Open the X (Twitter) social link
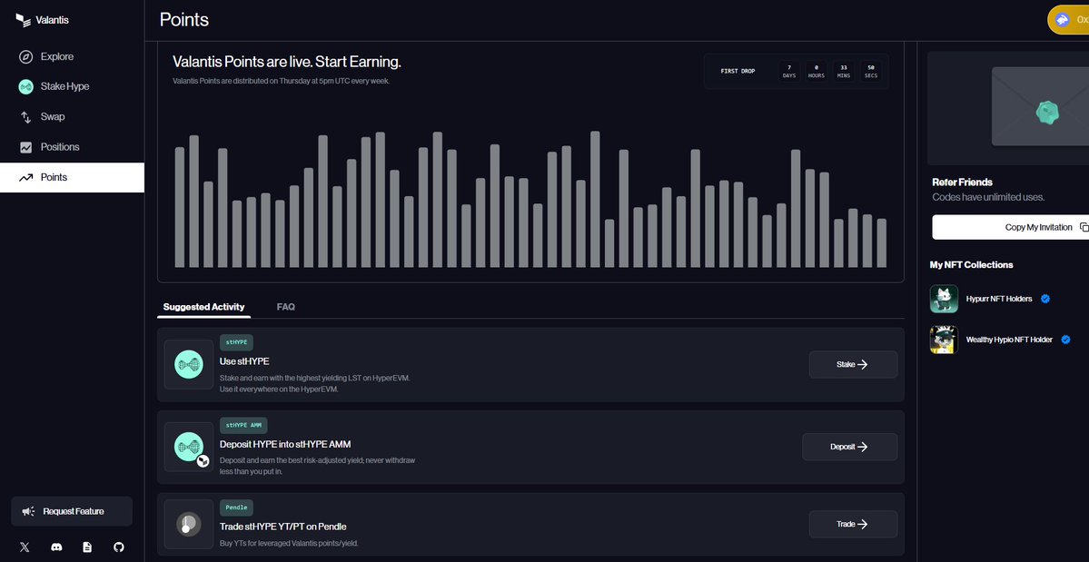Image resolution: width=1089 pixels, height=562 pixels. 25,547
